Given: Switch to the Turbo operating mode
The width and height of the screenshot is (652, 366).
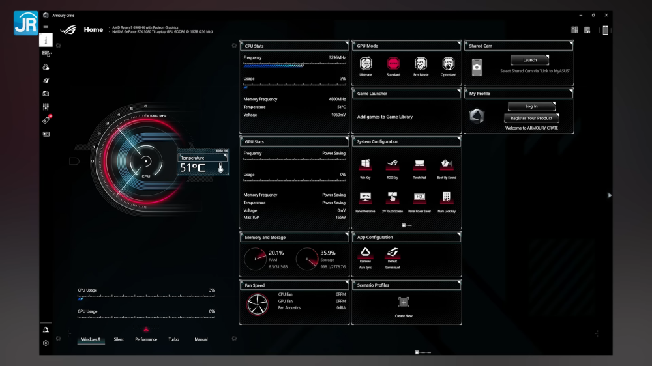Looking at the screenshot, I should 173,339.
